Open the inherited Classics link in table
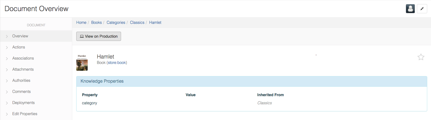The width and height of the screenshot is (431, 120). (x=264, y=103)
